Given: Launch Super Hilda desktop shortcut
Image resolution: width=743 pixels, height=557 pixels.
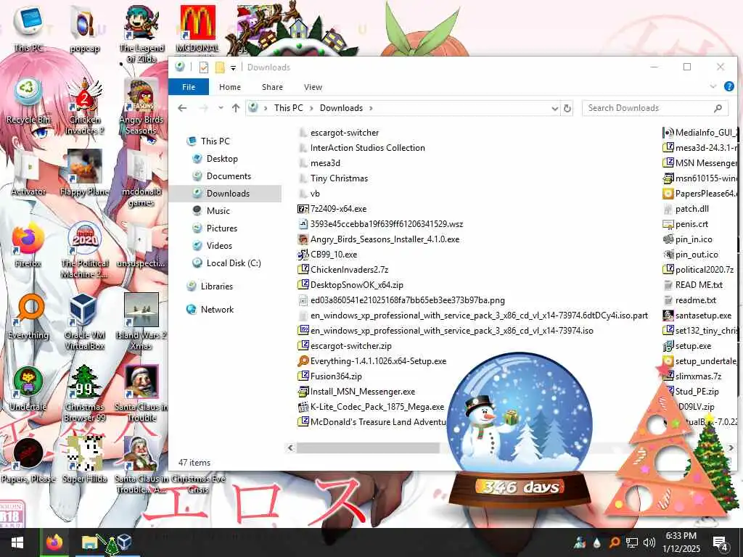Looking at the screenshot, I should point(84,461).
